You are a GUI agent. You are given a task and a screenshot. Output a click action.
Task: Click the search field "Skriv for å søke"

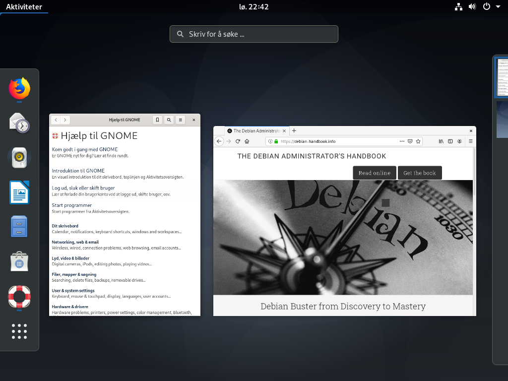coord(254,34)
